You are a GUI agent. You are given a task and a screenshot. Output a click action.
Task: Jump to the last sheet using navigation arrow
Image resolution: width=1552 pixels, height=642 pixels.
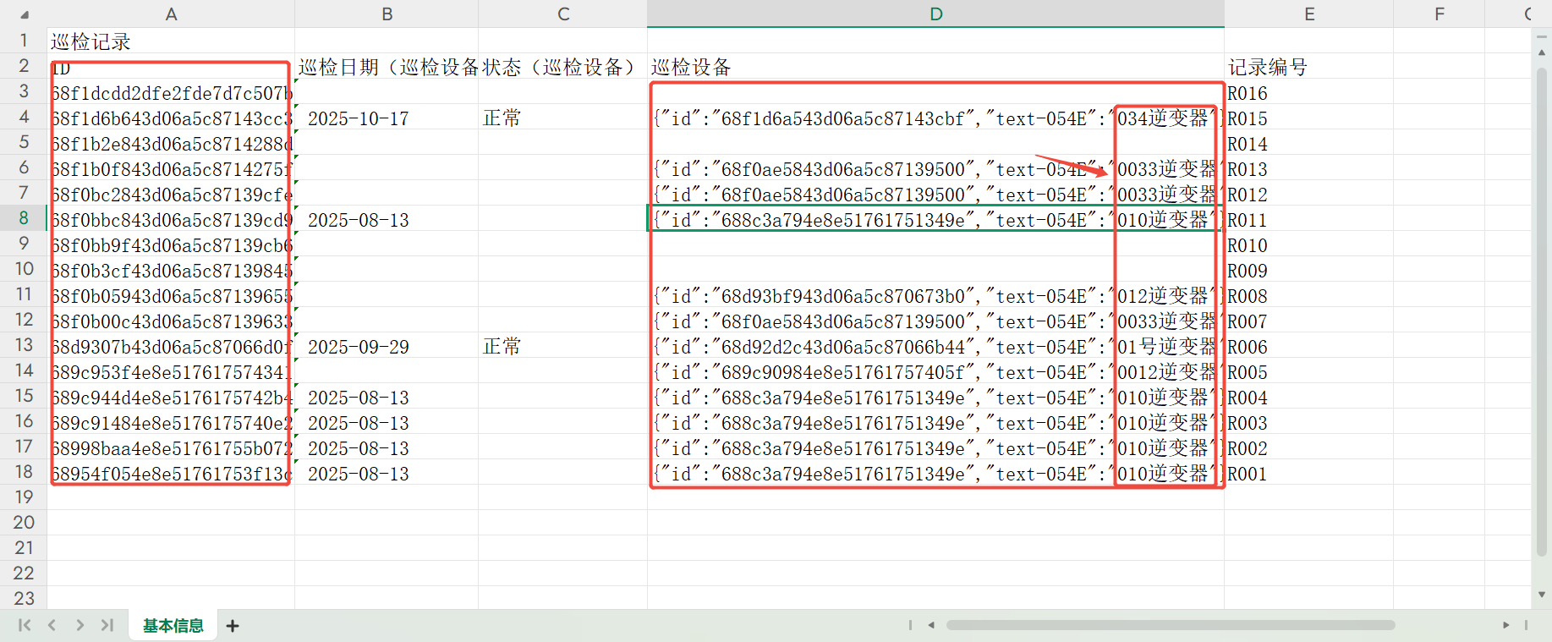click(x=107, y=625)
